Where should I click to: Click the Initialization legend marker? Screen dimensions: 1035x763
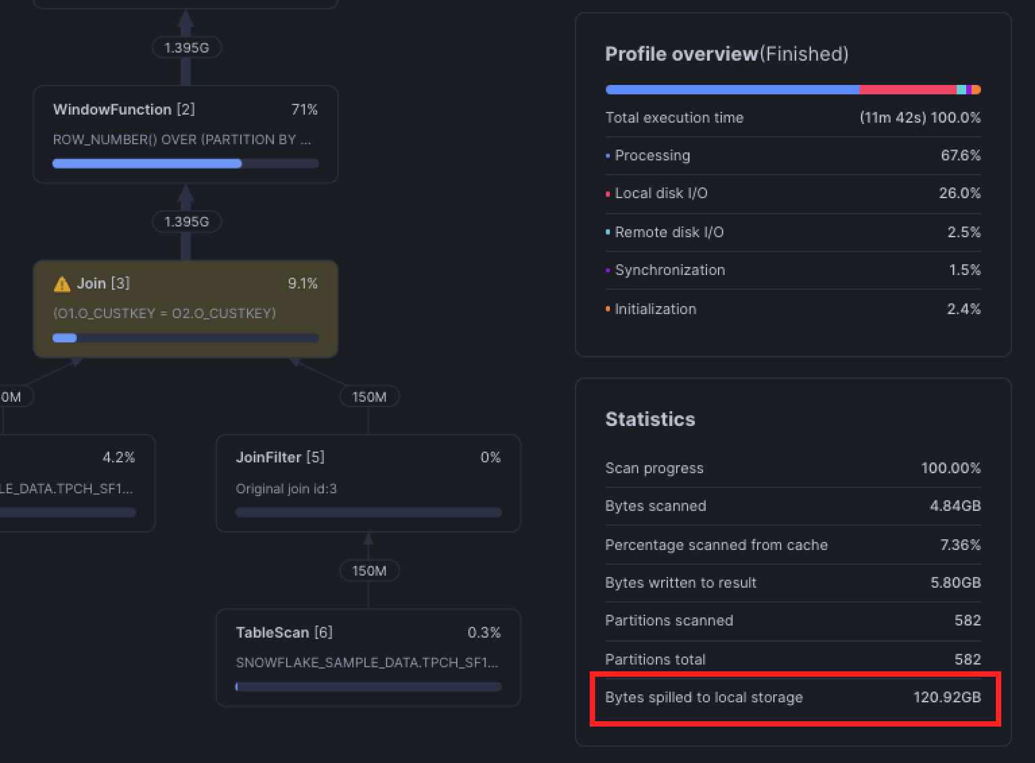click(x=608, y=309)
